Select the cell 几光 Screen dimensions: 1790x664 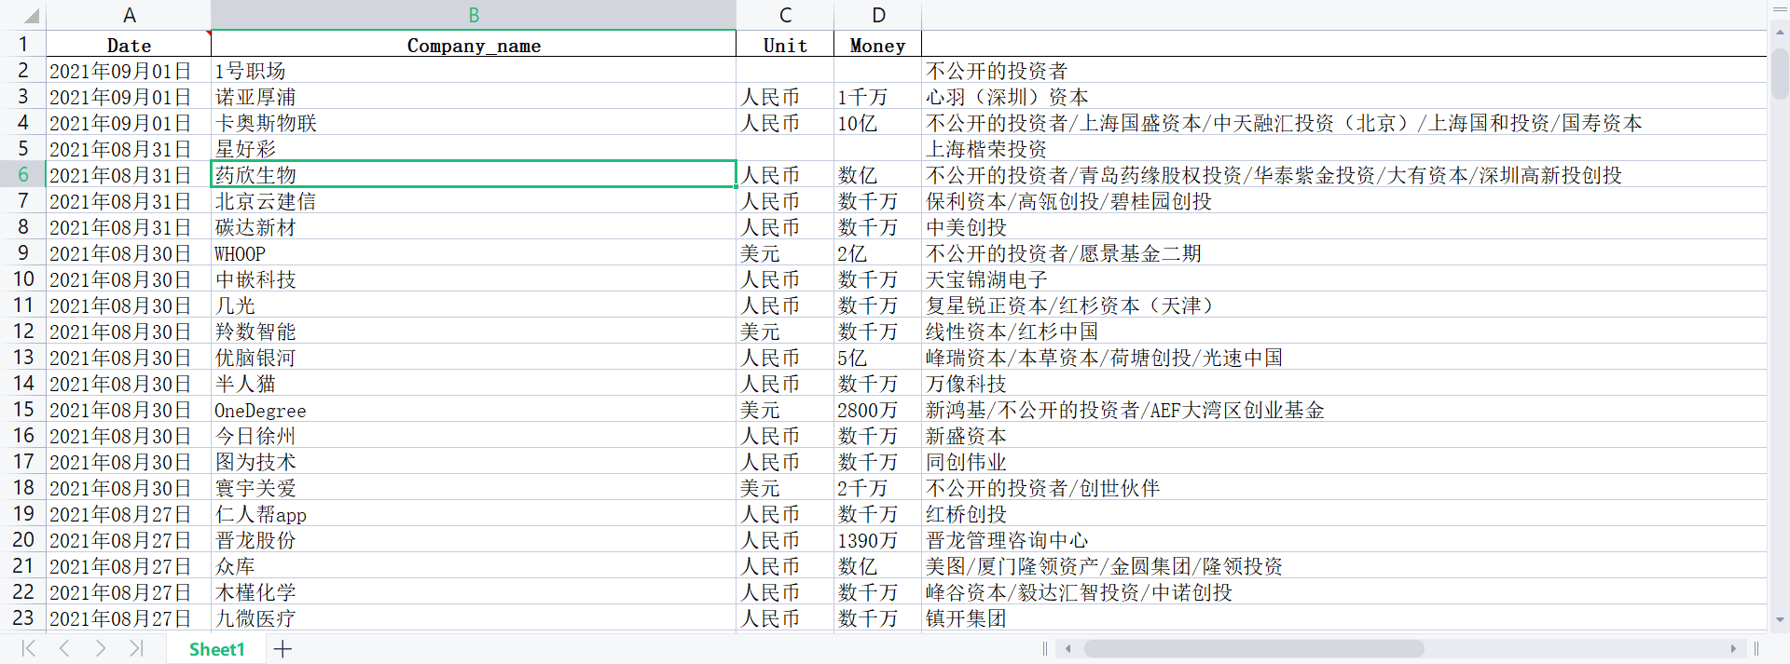pyautogui.click(x=474, y=305)
